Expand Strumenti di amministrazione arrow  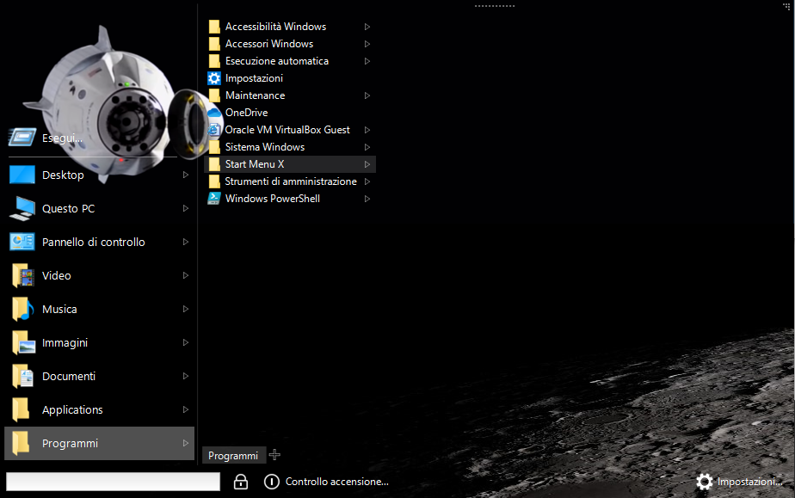[x=367, y=181]
